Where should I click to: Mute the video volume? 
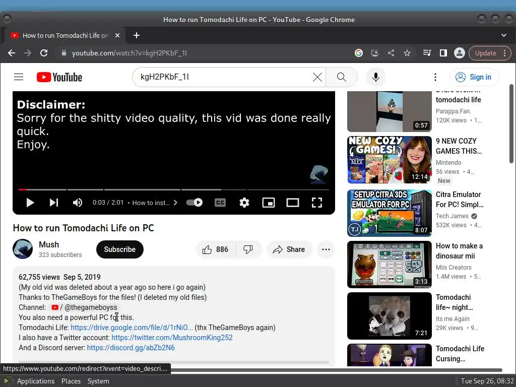click(77, 203)
